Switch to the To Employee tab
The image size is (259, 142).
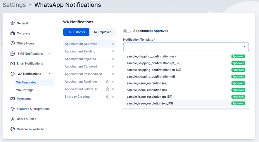point(102,32)
